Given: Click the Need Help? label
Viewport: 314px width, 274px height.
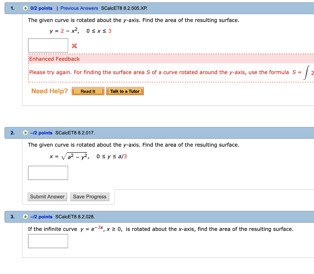Looking at the screenshot, I should [x=49, y=91].
